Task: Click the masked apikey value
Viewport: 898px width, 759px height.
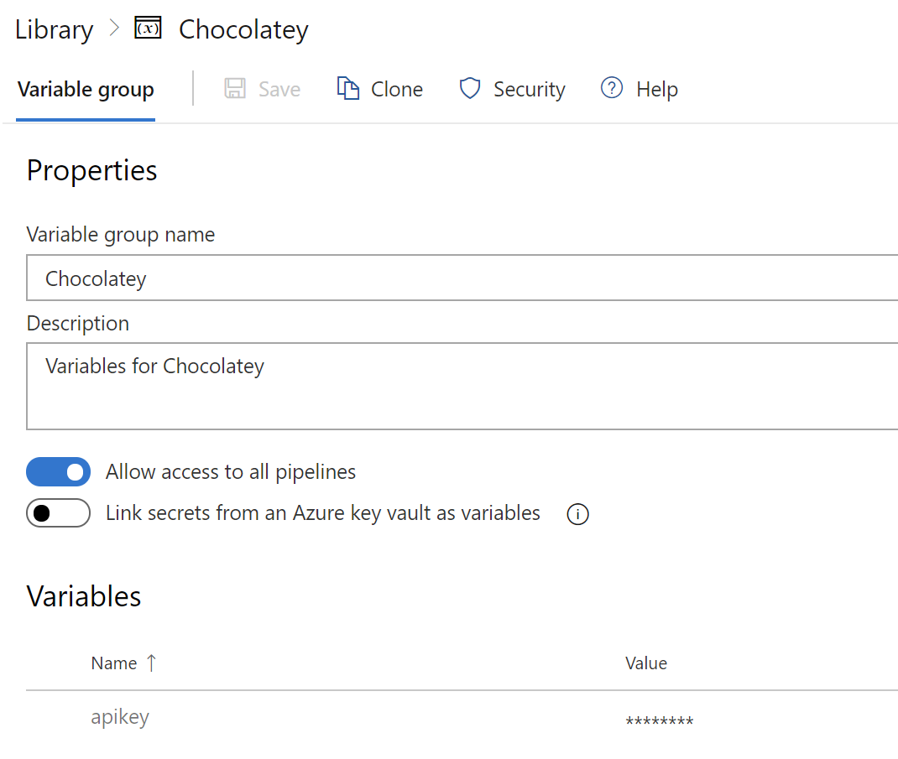Action: pyautogui.click(x=660, y=721)
